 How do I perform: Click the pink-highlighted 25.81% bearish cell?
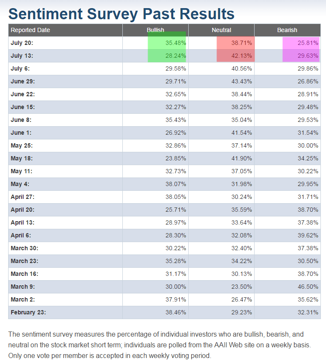(x=308, y=43)
